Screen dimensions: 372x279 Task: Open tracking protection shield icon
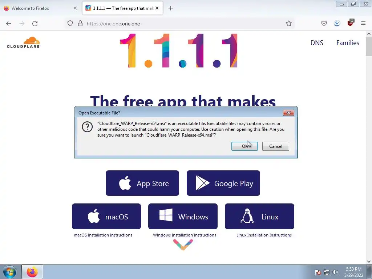pos(70,24)
